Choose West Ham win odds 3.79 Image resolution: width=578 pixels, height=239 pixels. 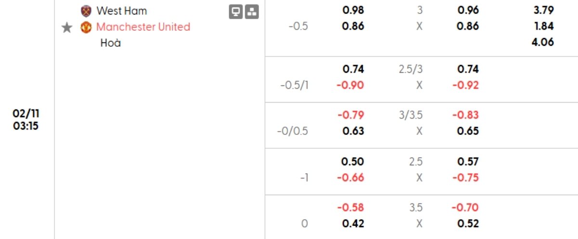tap(543, 10)
